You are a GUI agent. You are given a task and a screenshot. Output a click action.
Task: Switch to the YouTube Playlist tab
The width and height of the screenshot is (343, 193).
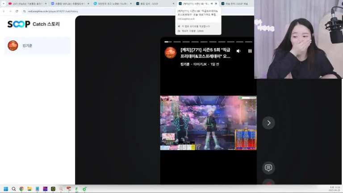click(x=27, y=4)
